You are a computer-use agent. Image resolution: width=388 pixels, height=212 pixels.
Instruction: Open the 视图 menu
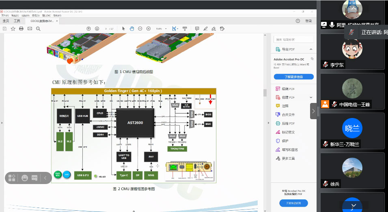click(x=25, y=15)
